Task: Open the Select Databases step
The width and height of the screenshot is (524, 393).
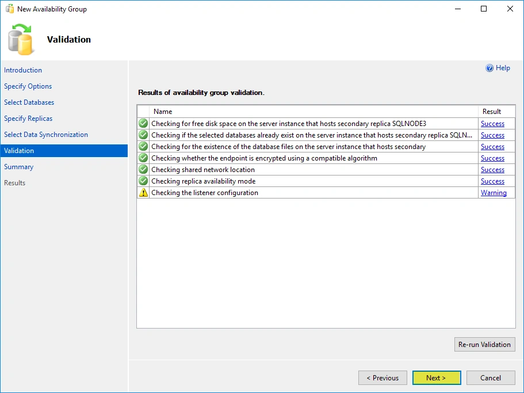Action: [x=29, y=102]
